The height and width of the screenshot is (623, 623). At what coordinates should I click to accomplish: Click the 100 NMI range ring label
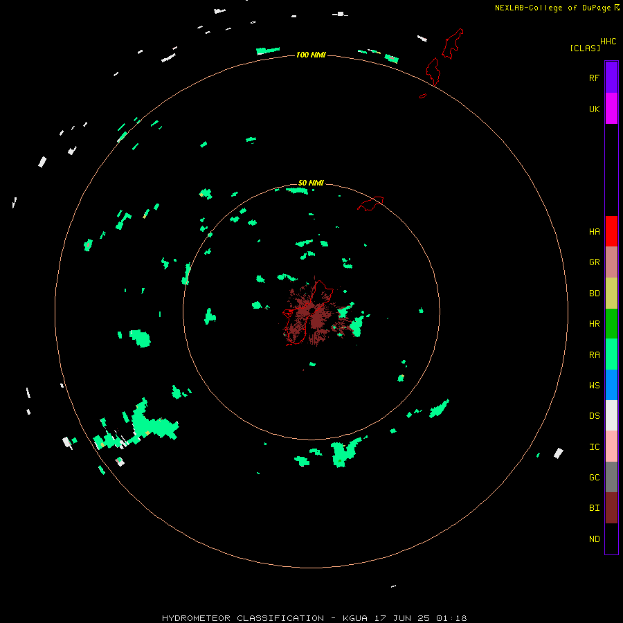point(311,55)
